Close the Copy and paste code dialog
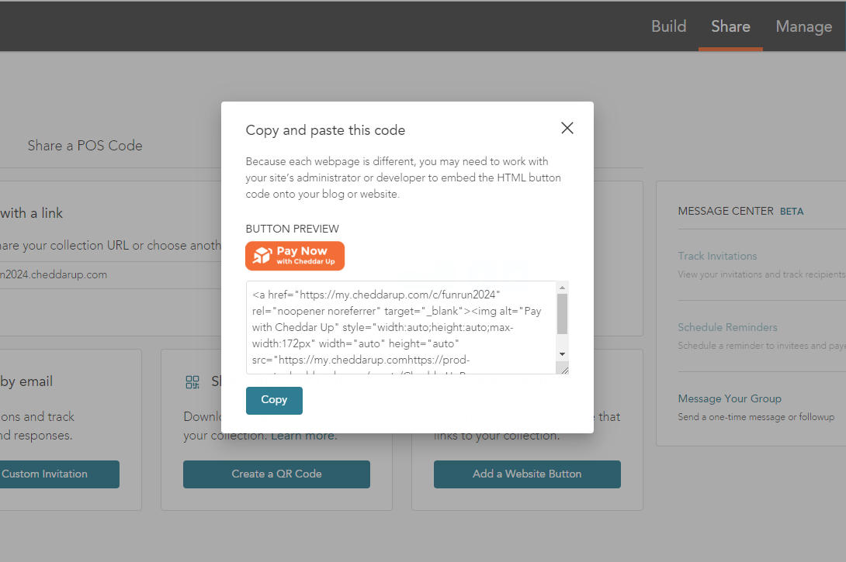846x562 pixels. point(567,128)
